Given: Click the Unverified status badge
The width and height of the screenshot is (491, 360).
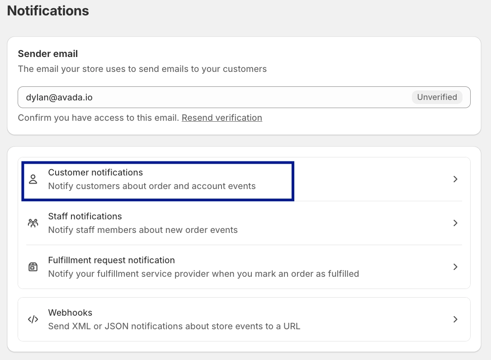Looking at the screenshot, I should tap(437, 97).
